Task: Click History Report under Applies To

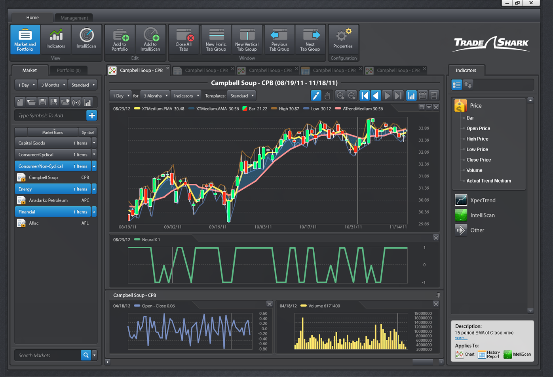Action: click(489, 354)
